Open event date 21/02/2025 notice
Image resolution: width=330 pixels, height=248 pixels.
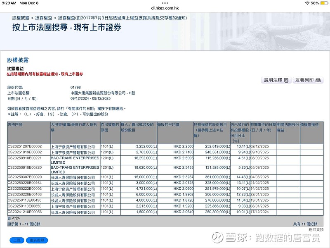point(259,183)
